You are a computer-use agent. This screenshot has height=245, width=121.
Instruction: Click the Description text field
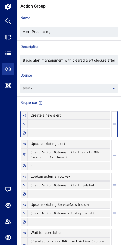click(x=69, y=60)
